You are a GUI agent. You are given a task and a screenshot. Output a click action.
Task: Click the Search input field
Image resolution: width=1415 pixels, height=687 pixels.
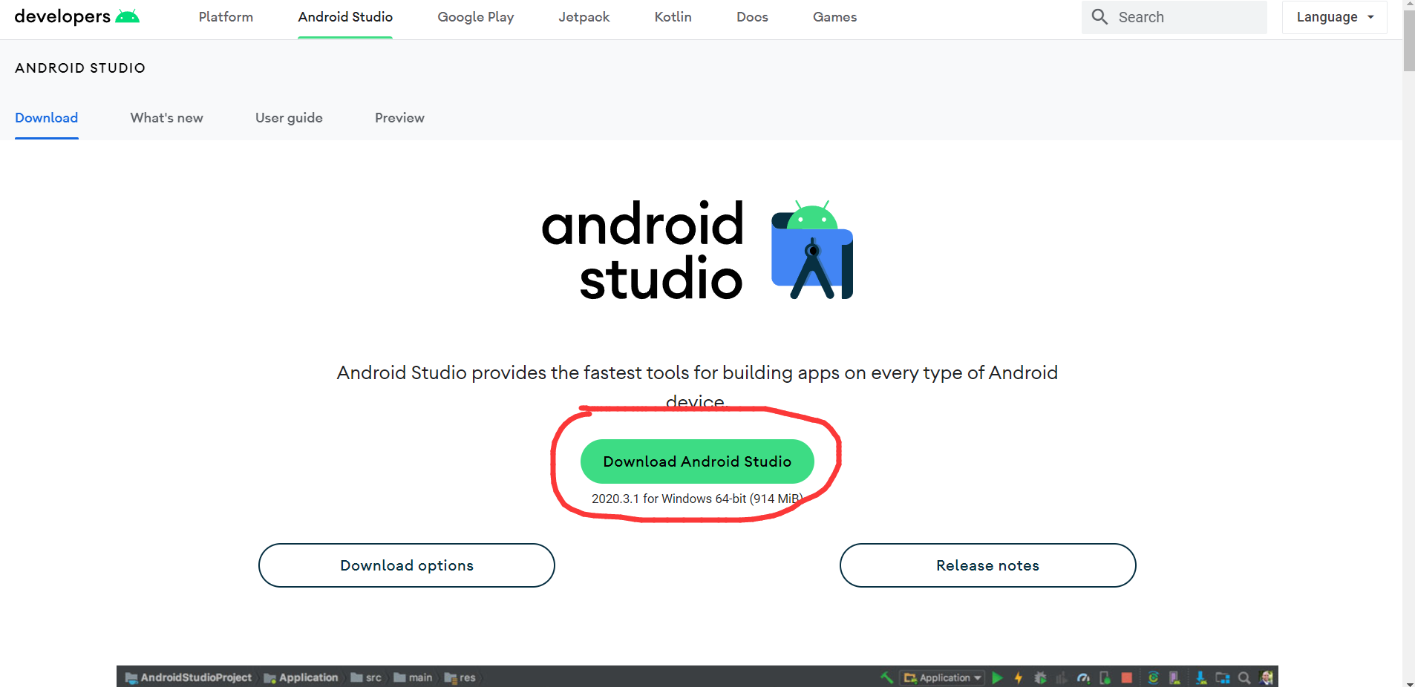(x=1174, y=17)
